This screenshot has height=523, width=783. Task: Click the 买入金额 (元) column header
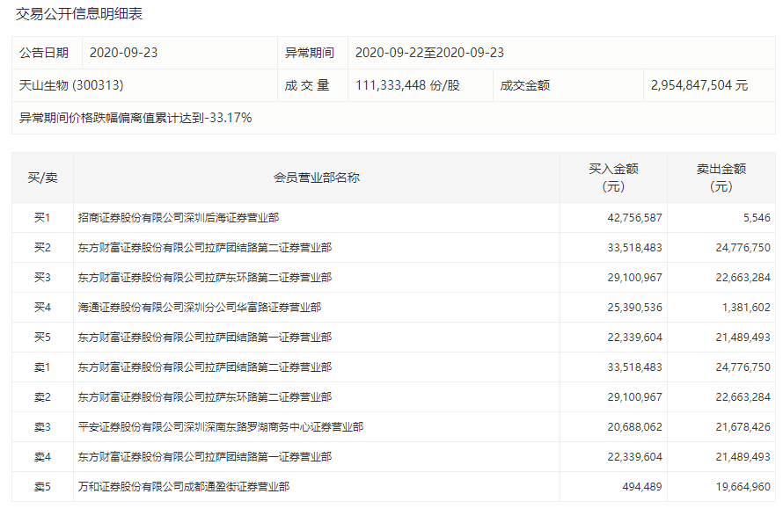[x=613, y=178]
